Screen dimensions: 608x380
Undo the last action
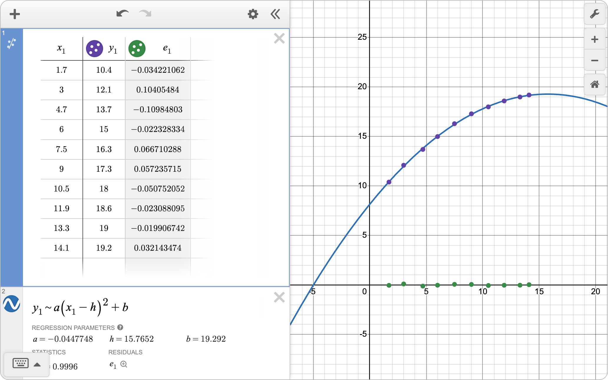click(123, 14)
